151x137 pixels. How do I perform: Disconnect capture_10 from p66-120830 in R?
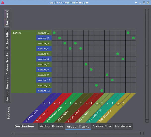coord(112,80)
